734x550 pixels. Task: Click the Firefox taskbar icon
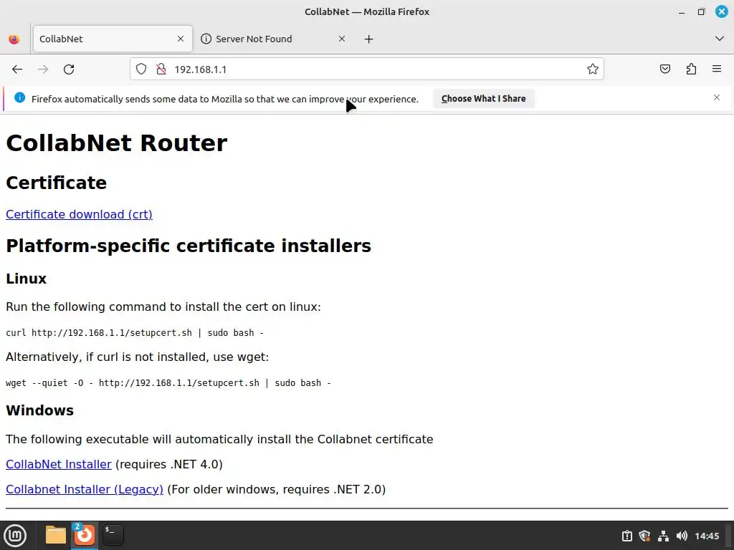coord(85,535)
